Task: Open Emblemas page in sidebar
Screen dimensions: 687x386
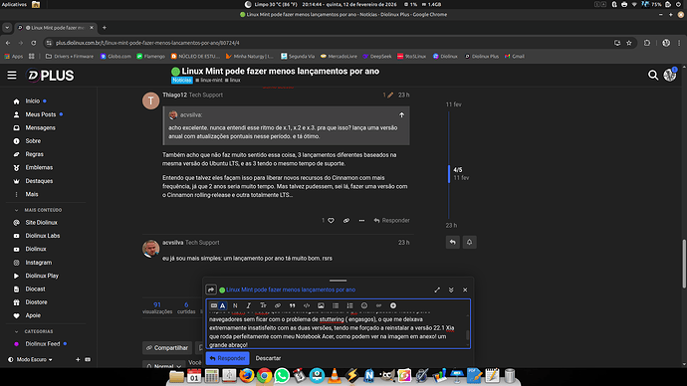Action: point(39,167)
